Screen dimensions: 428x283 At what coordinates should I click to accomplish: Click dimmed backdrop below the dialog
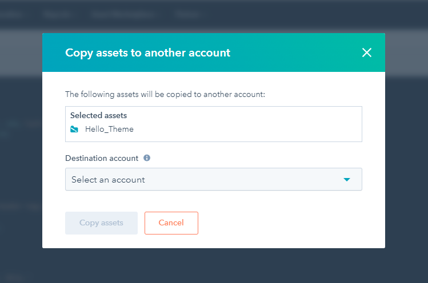214,266
